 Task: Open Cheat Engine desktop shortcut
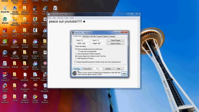coord(35,10)
